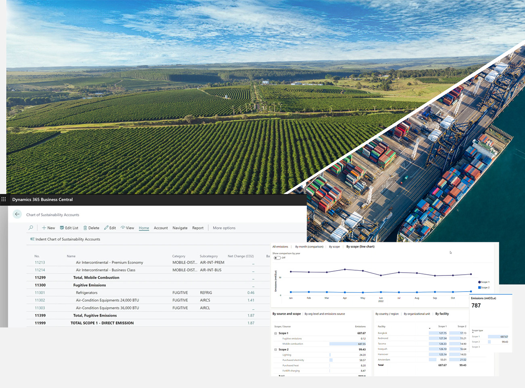Click the Delete action
The height and width of the screenshot is (388, 525).
[91, 228]
